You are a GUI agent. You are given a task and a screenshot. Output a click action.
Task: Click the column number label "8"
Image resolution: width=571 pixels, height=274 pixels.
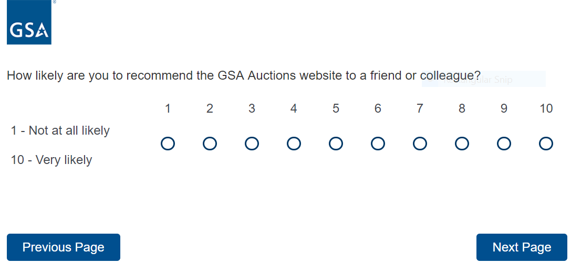tap(462, 108)
